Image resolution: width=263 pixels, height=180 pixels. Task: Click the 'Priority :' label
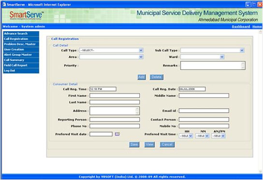tap(71, 65)
